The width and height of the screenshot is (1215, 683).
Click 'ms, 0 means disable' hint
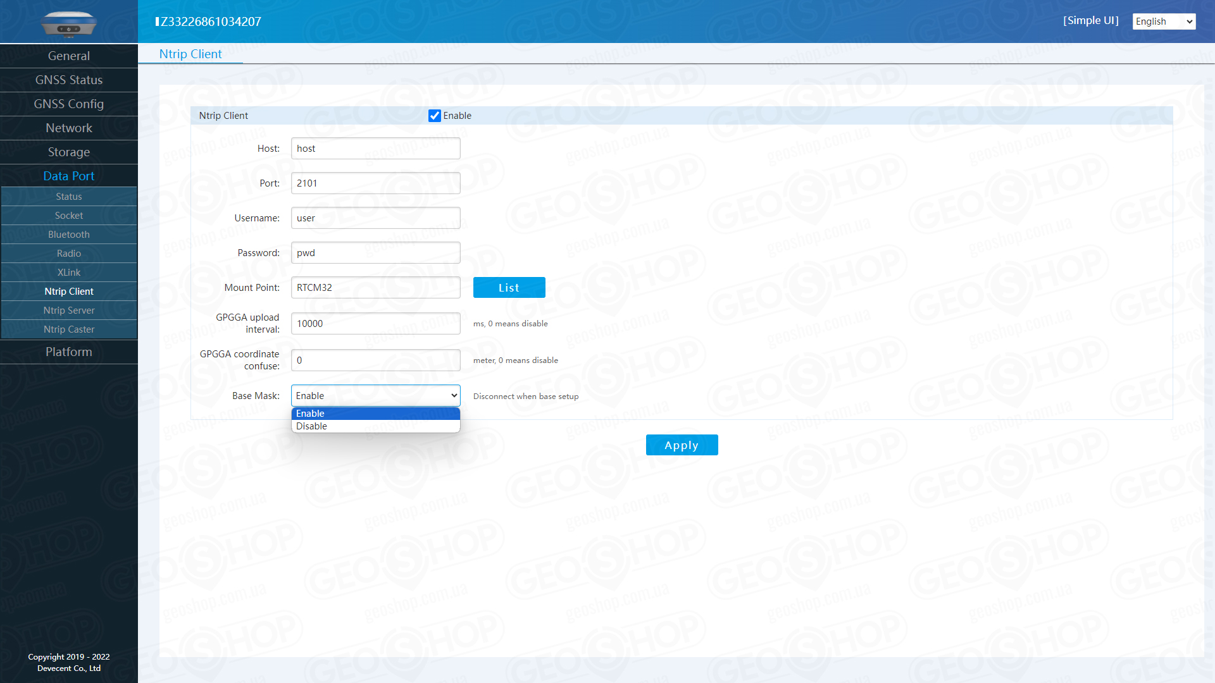pyautogui.click(x=511, y=324)
